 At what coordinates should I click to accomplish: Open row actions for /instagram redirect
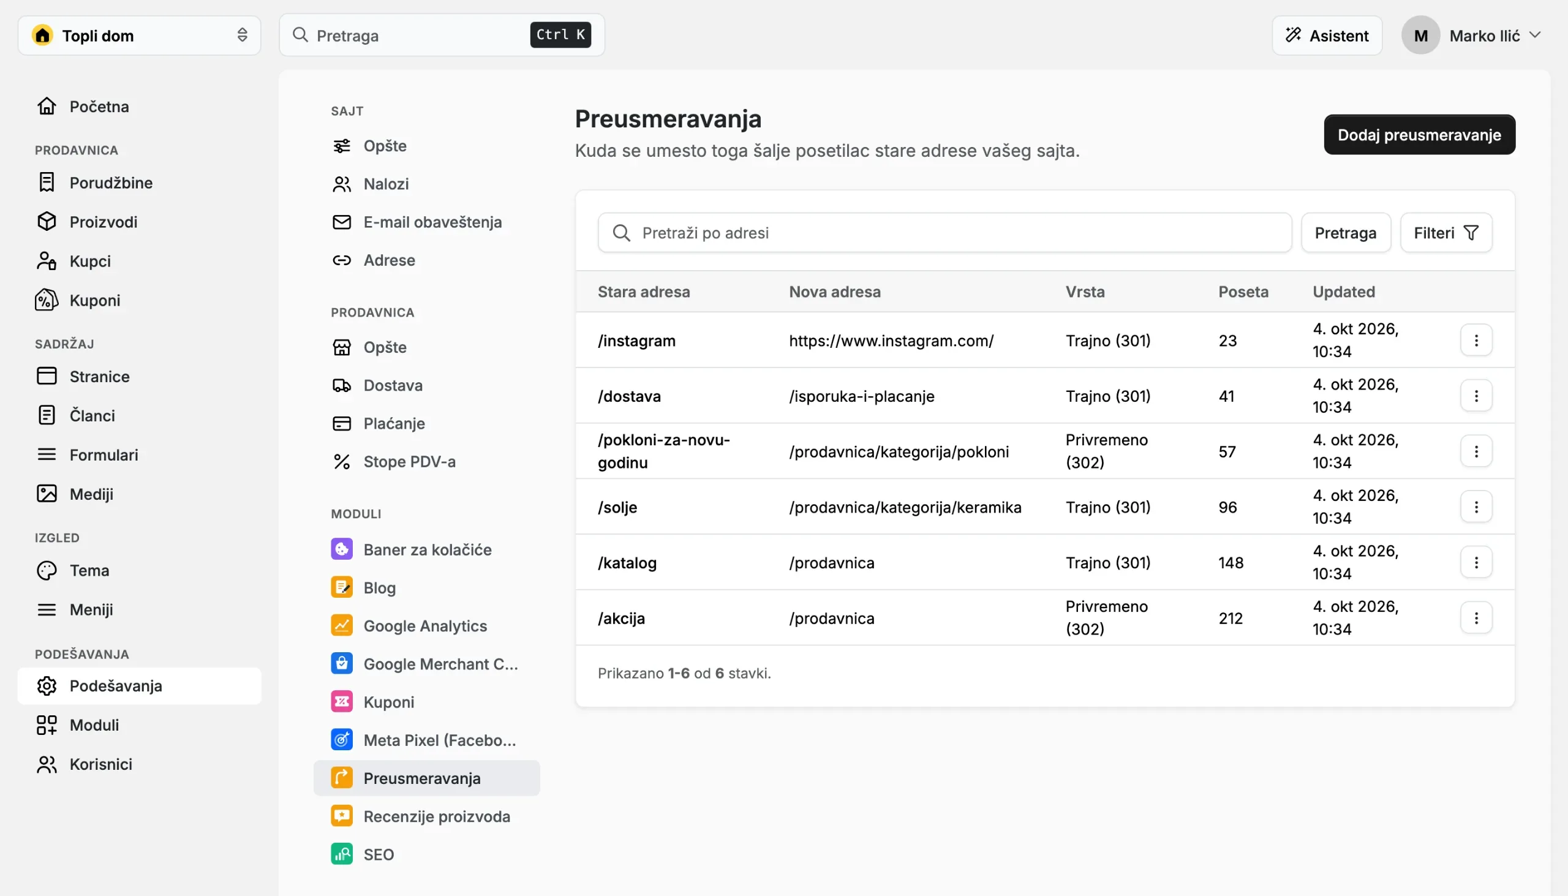coord(1476,341)
